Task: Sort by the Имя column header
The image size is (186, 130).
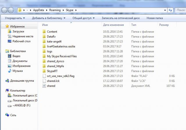Action: (45, 25)
